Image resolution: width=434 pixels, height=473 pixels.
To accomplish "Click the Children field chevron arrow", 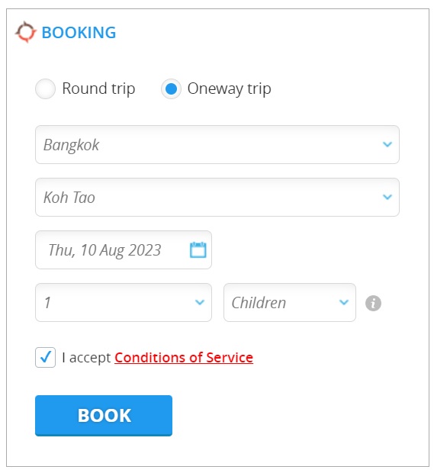I will (344, 302).
